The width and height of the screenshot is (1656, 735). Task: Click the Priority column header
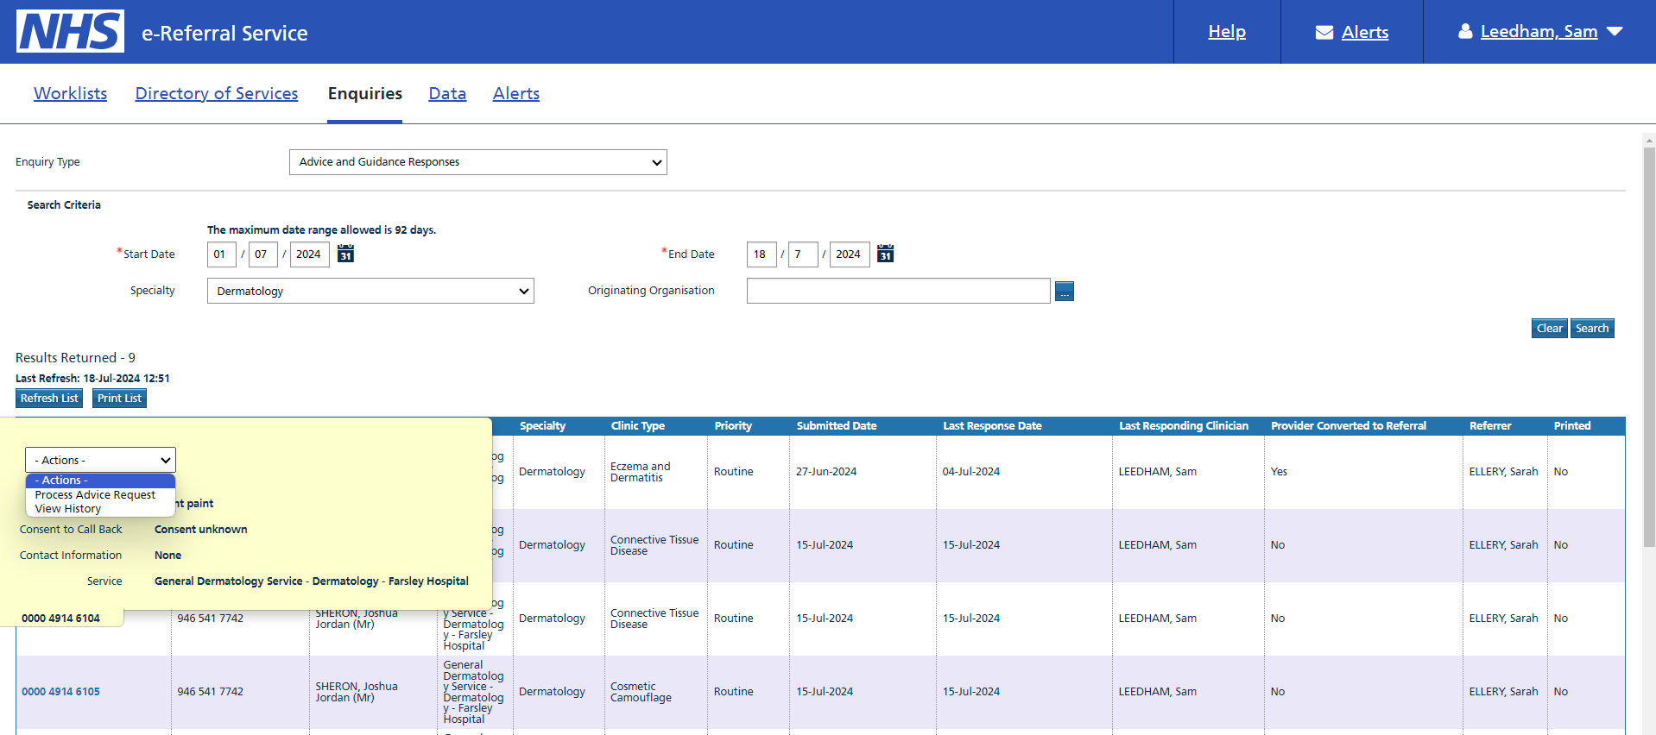click(733, 426)
